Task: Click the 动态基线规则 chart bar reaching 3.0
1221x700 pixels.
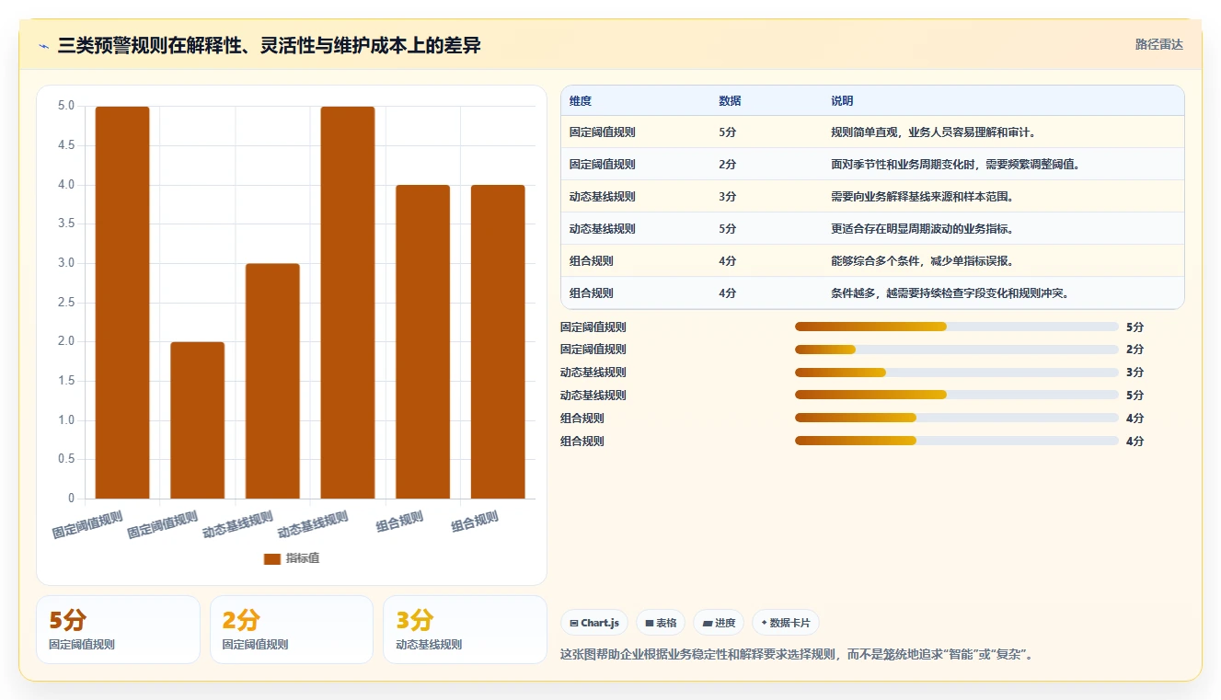Action: tap(272, 381)
